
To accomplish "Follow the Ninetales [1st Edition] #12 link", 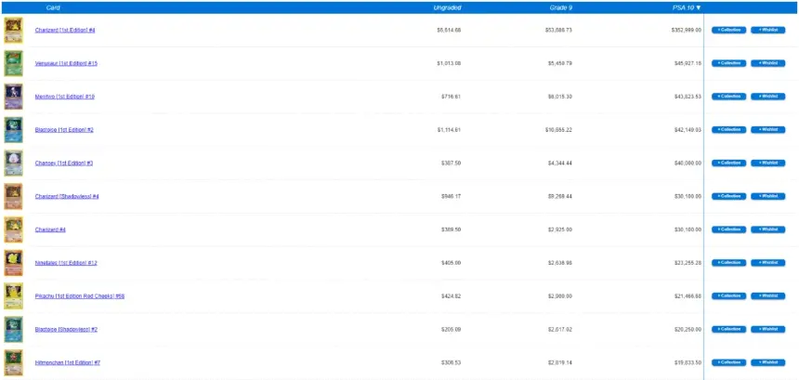I will 66,263.
